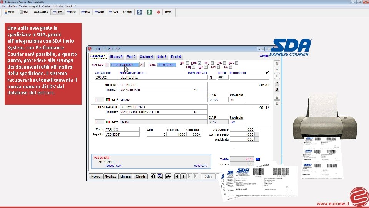Click the Chiudi button
369x208 pixels.
[x=140, y=176]
